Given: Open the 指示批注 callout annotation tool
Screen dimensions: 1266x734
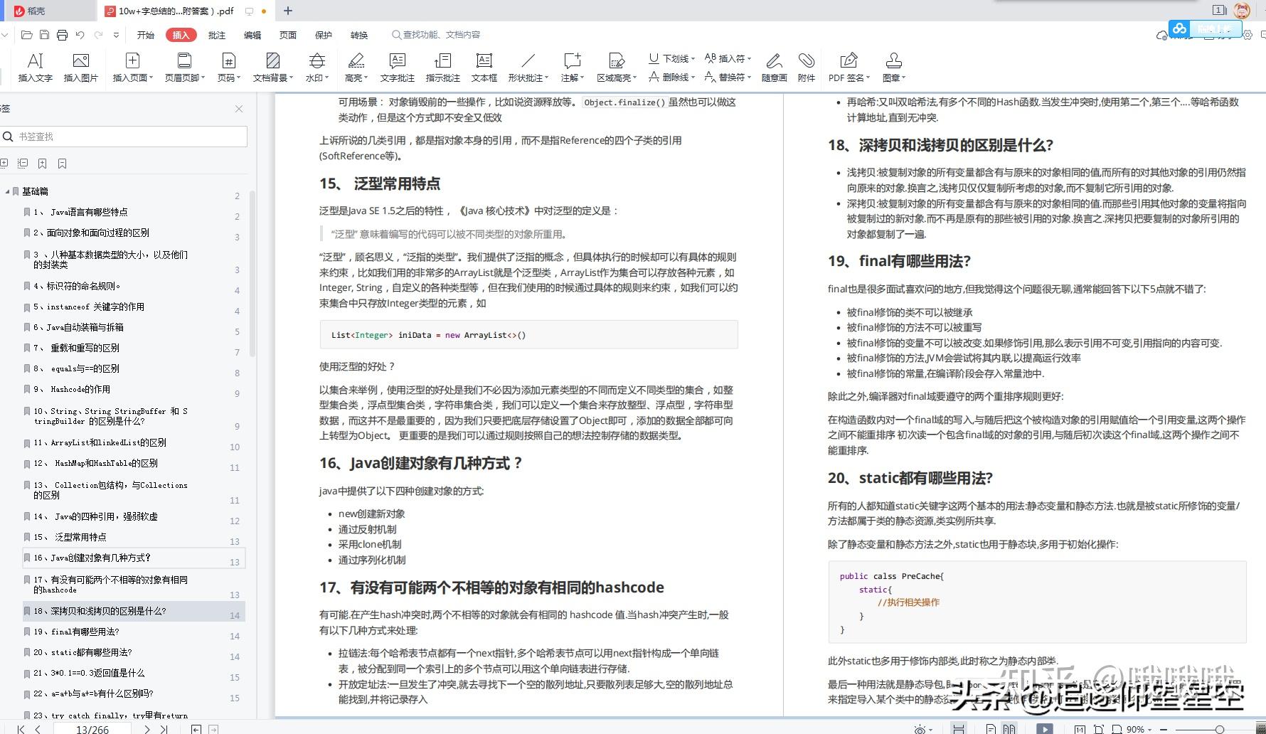Looking at the screenshot, I should click(x=442, y=66).
